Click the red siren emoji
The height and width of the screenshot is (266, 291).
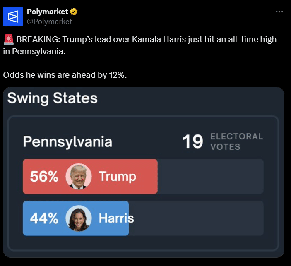point(9,40)
